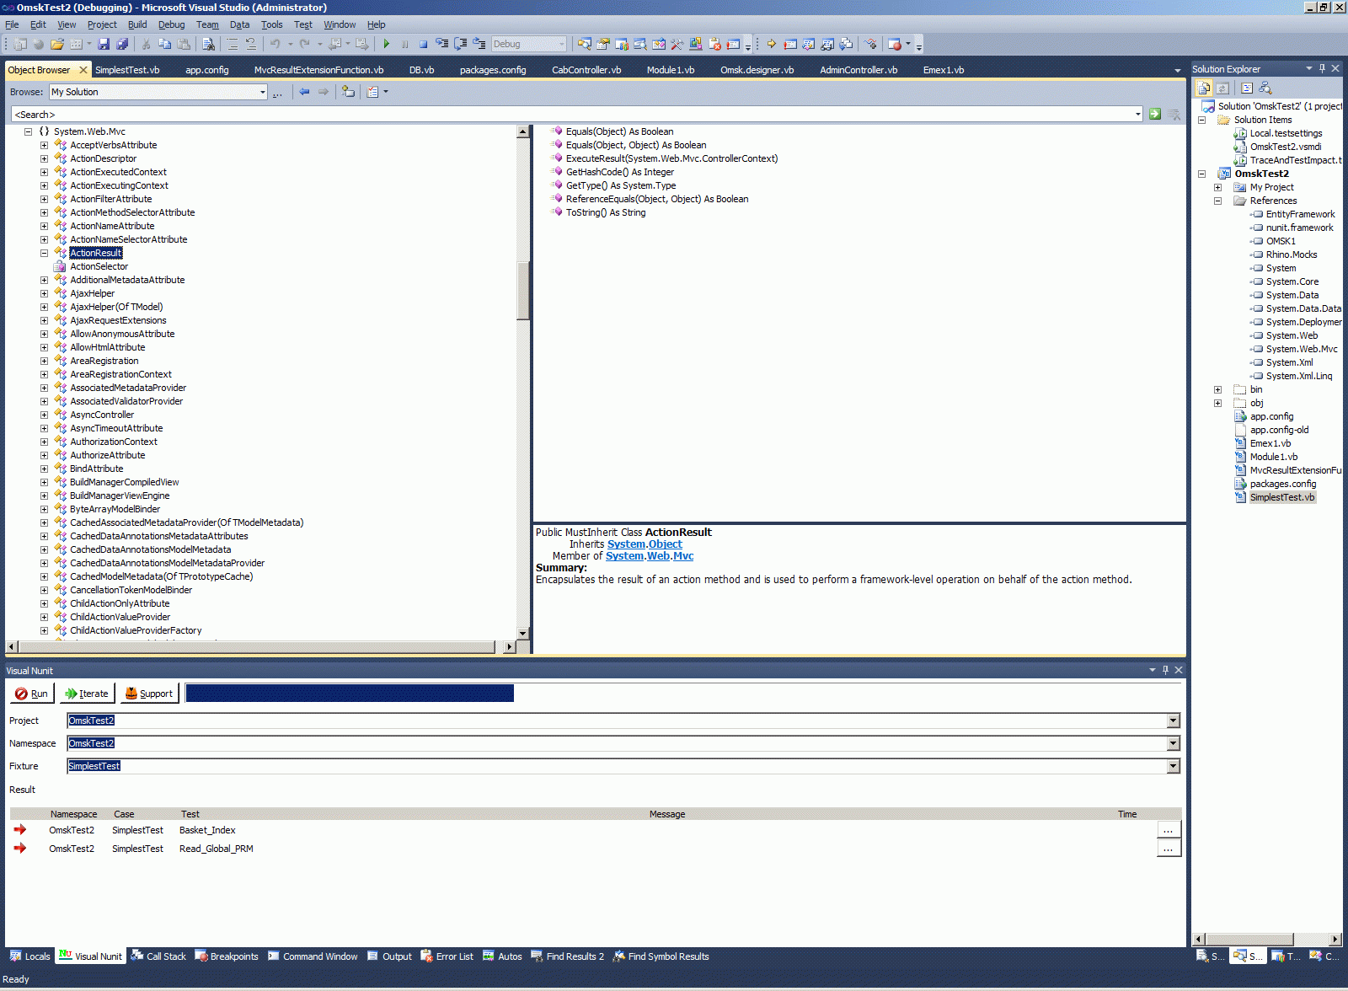Undo the last action
This screenshot has width=1348, height=991.
tap(275, 44)
